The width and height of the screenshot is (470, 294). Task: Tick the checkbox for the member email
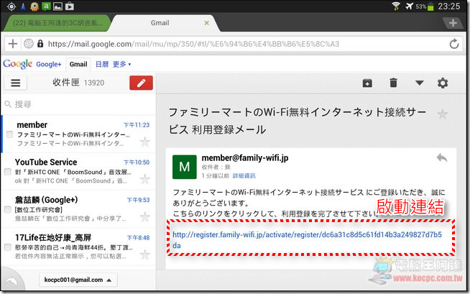click(x=9, y=134)
